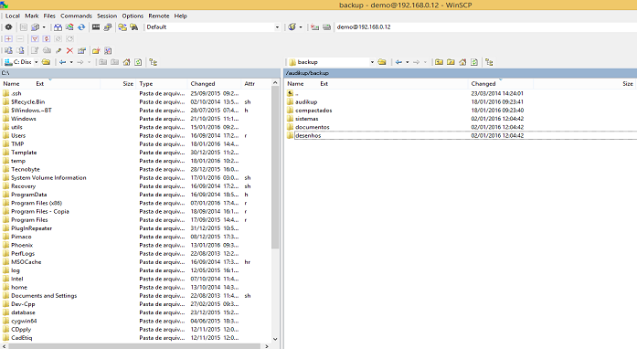Viewport: 637px width, 349px height.
Task: Expand the New Session dropdown arrow
Action: [x=301, y=27]
